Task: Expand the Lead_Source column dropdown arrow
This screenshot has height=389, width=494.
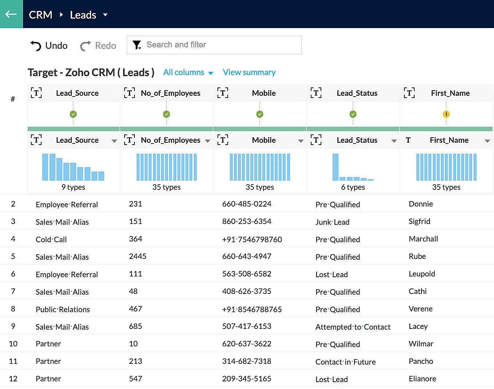Action: tap(114, 141)
